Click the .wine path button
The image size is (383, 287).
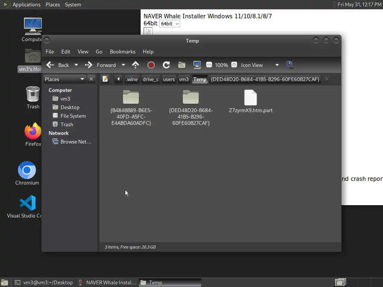(x=132, y=79)
